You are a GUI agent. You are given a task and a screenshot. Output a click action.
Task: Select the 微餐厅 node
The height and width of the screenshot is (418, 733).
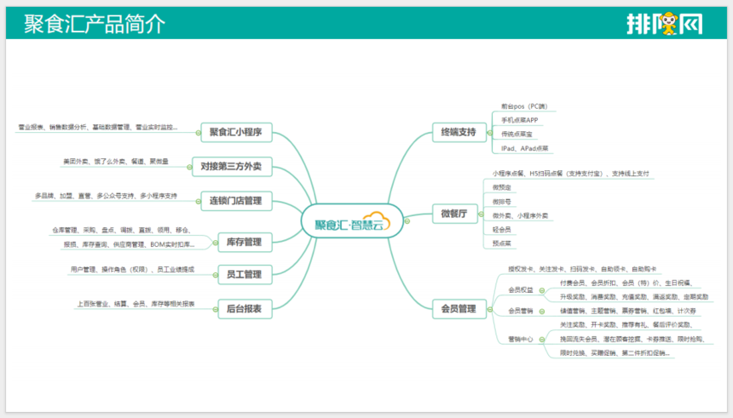(455, 214)
